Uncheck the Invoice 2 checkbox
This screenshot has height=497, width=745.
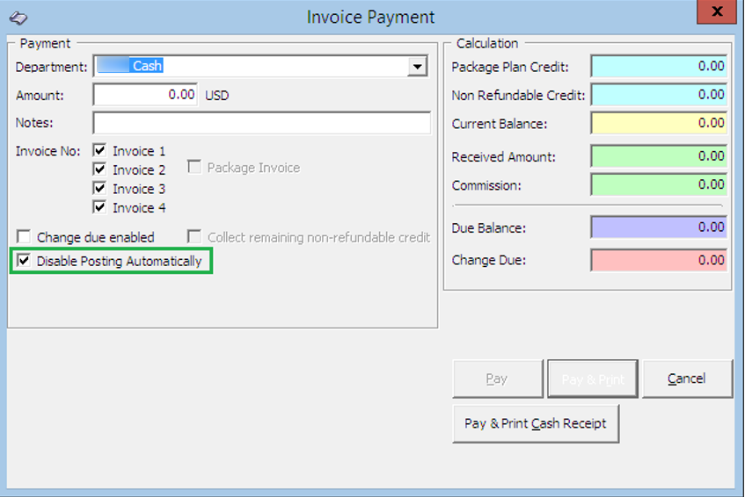99,169
